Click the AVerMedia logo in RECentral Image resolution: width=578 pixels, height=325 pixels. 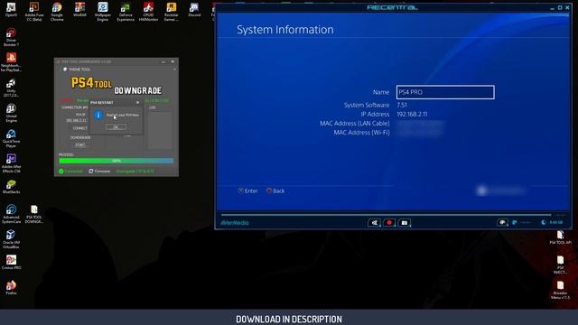pos(235,223)
